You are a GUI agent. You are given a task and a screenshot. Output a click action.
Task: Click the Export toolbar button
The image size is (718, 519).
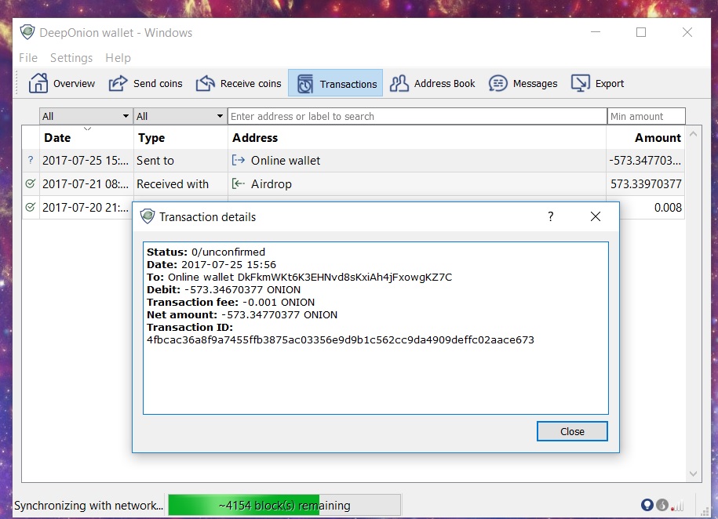pyautogui.click(x=598, y=83)
